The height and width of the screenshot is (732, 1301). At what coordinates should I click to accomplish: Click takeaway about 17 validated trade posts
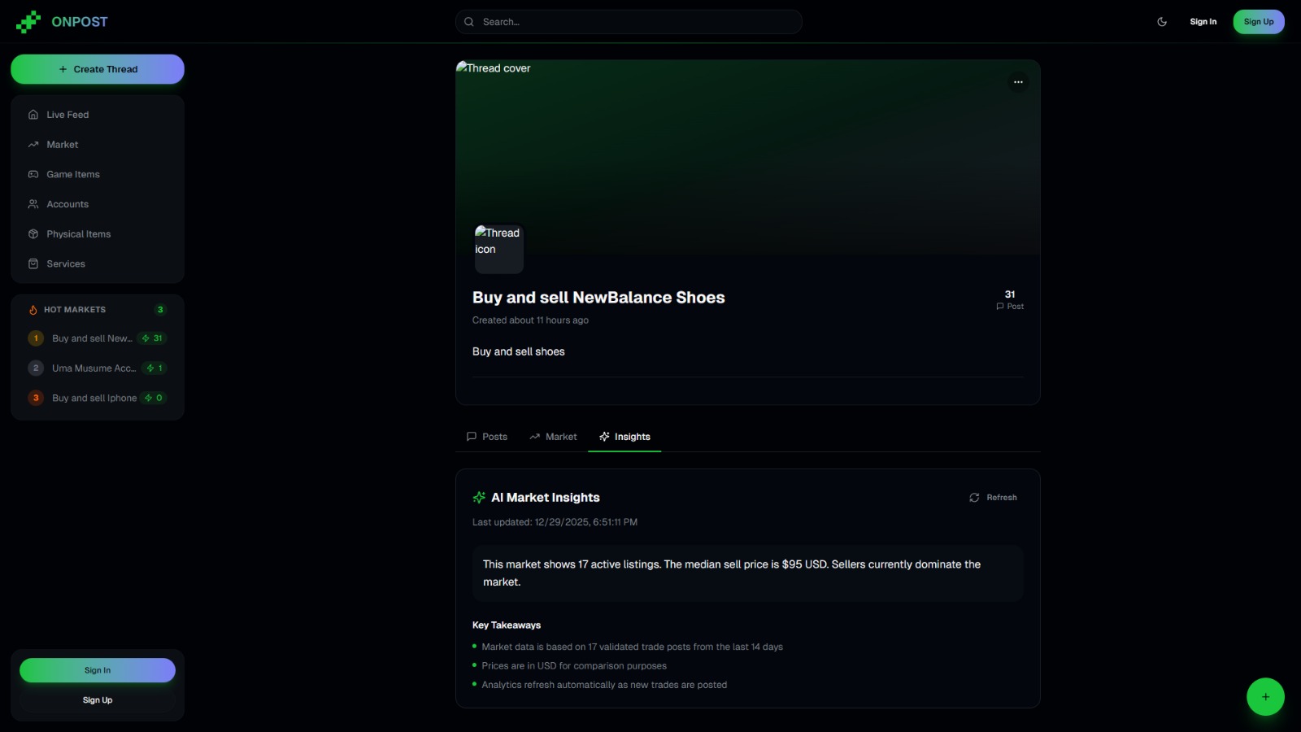(632, 647)
